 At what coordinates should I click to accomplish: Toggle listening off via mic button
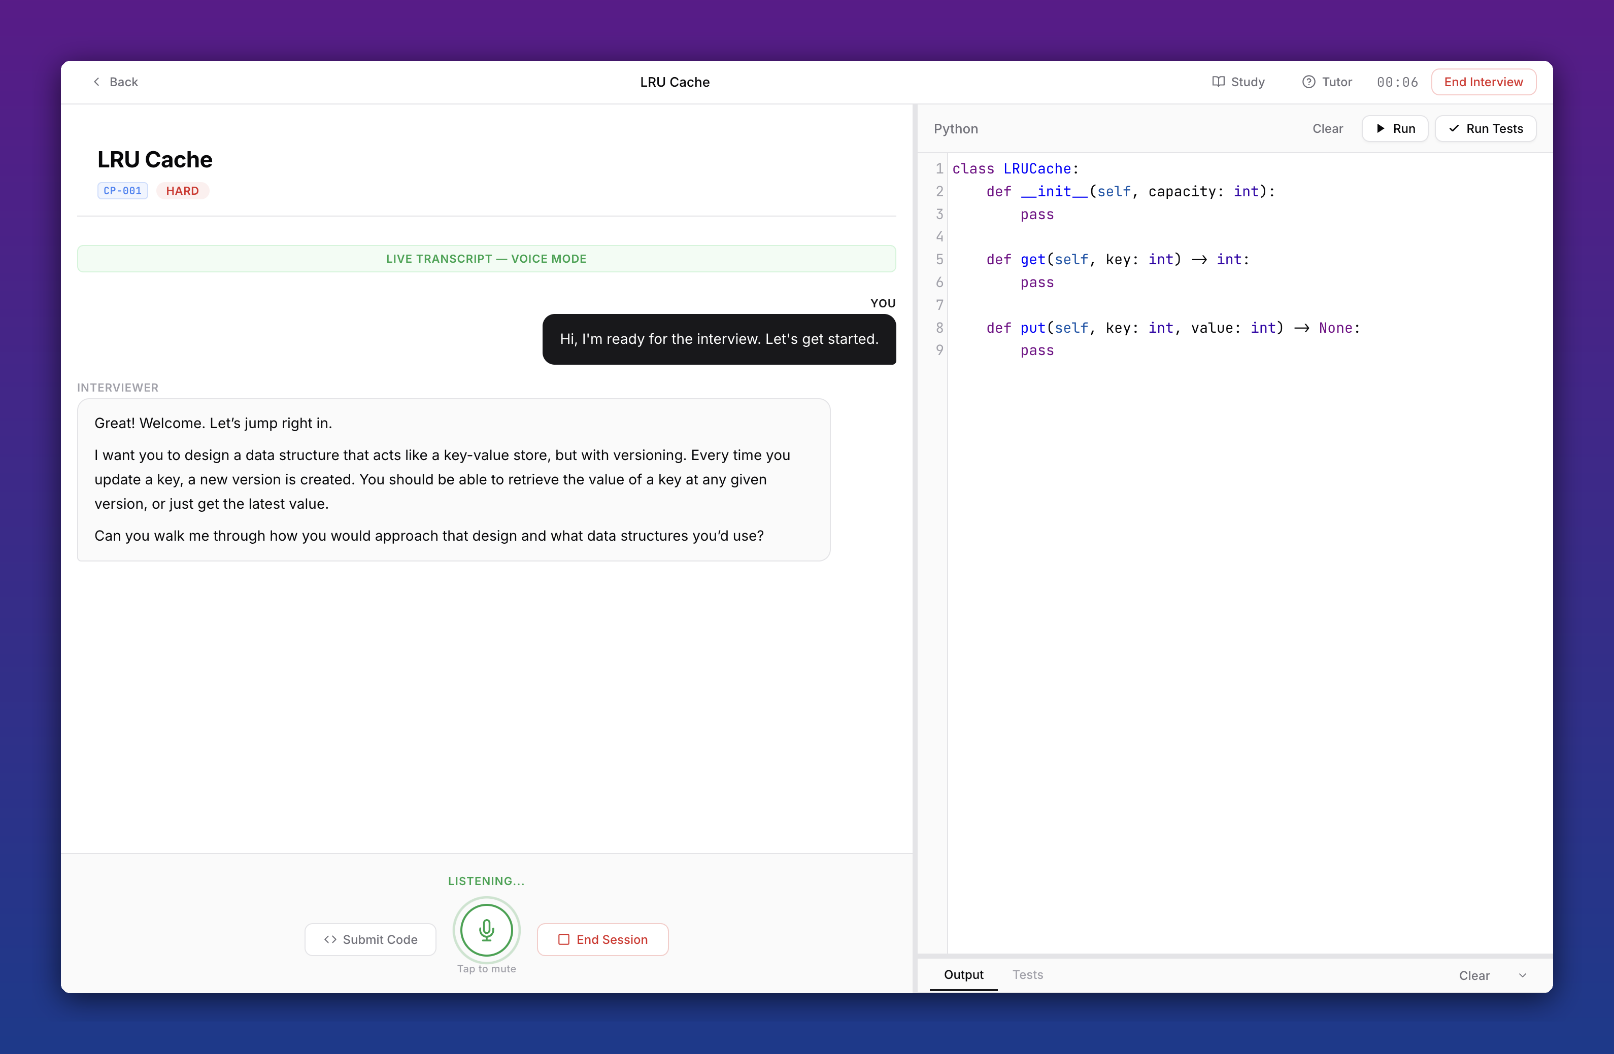point(486,931)
